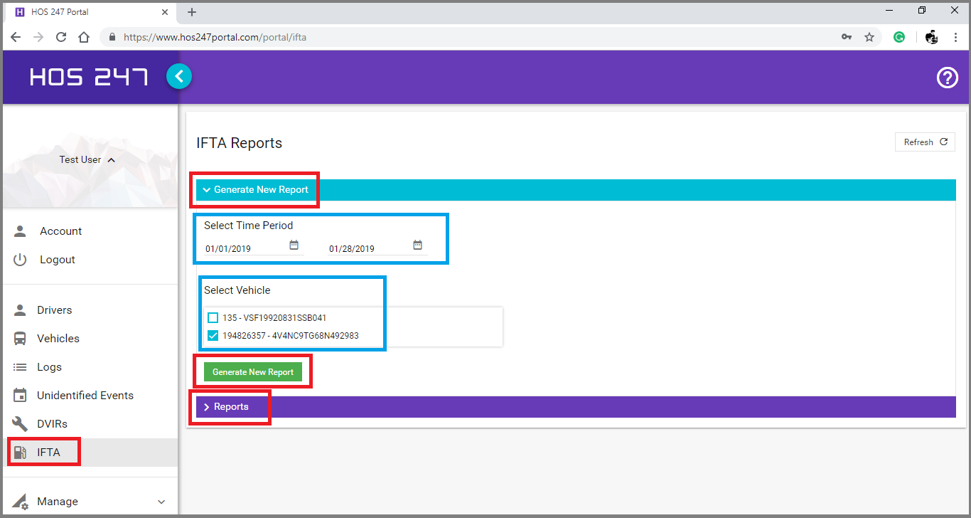
Task: Click the Select Time Period label
Action: 248,226
